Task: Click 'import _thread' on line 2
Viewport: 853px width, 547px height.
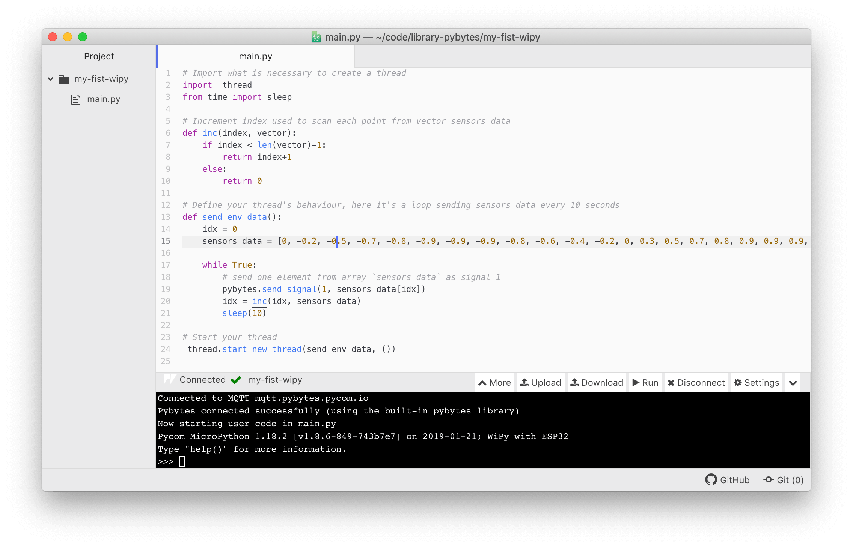Action: tap(217, 85)
